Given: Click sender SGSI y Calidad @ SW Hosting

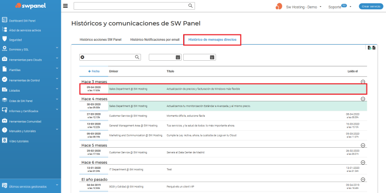Looking at the screenshot, I should click(126, 187).
